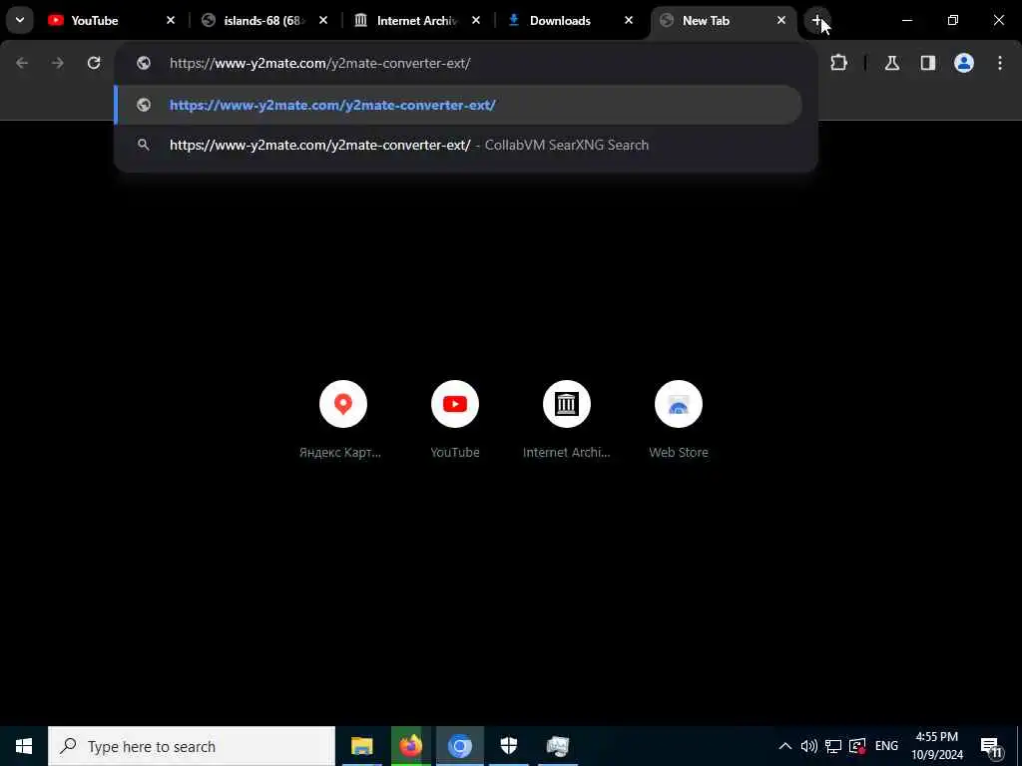Click the tray icon with red dot
Screen dimensions: 1022x766
857,746
